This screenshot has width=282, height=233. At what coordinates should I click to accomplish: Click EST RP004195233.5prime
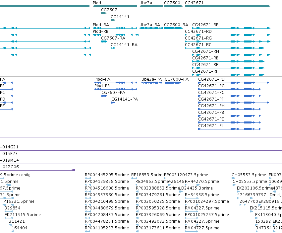[88, 231]
